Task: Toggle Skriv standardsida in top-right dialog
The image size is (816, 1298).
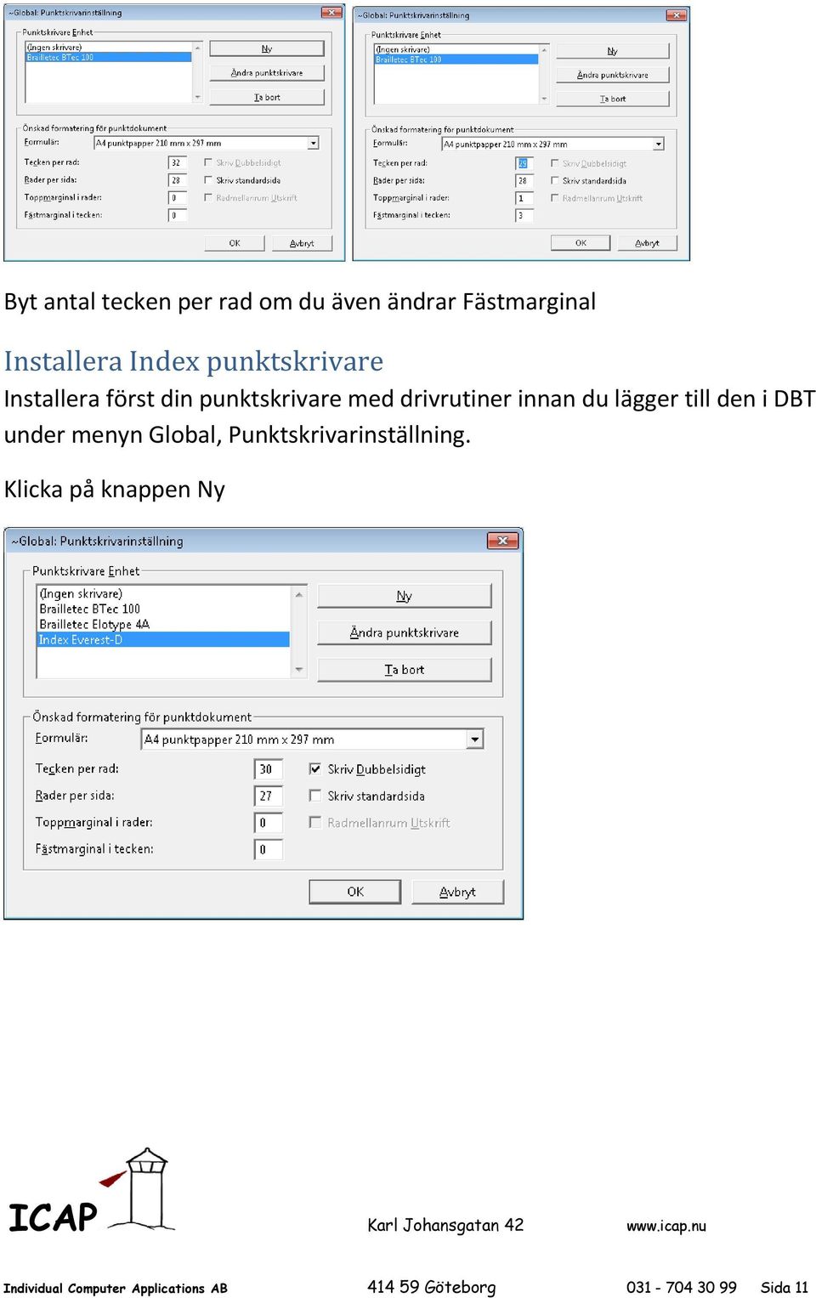Action: click(555, 180)
